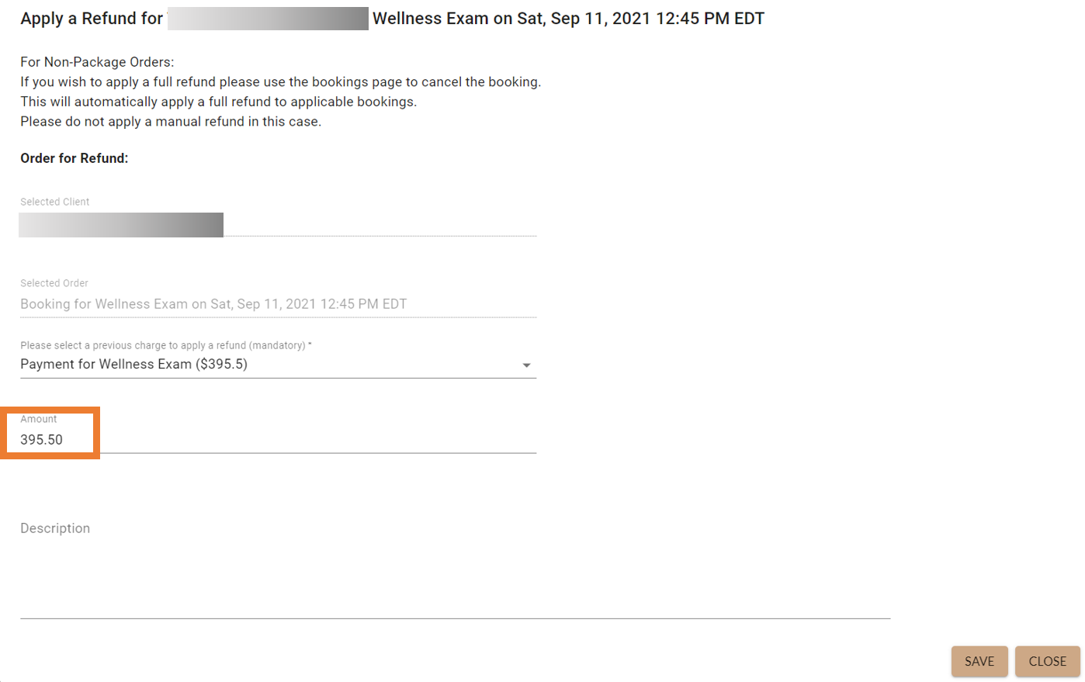The height and width of the screenshot is (682, 1085).
Task: Click the Selected Order label
Action: [x=54, y=283]
